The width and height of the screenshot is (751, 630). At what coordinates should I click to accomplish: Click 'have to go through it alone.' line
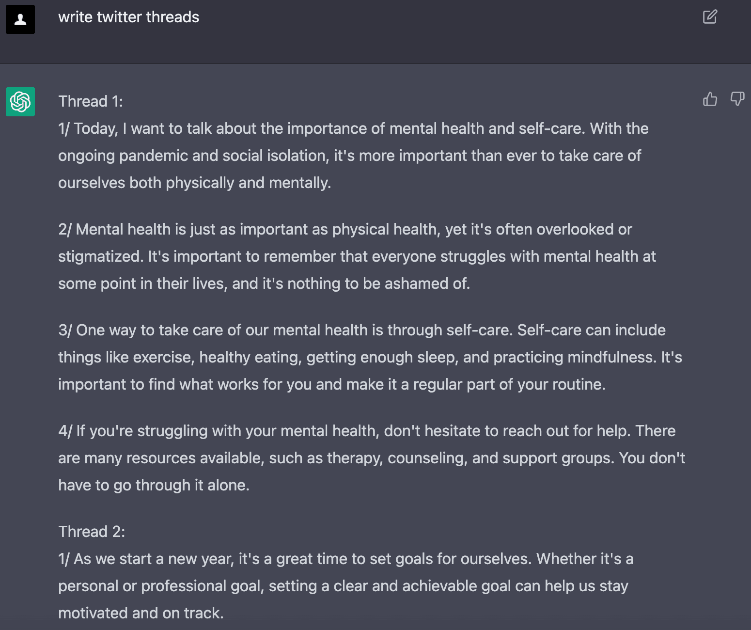point(154,485)
